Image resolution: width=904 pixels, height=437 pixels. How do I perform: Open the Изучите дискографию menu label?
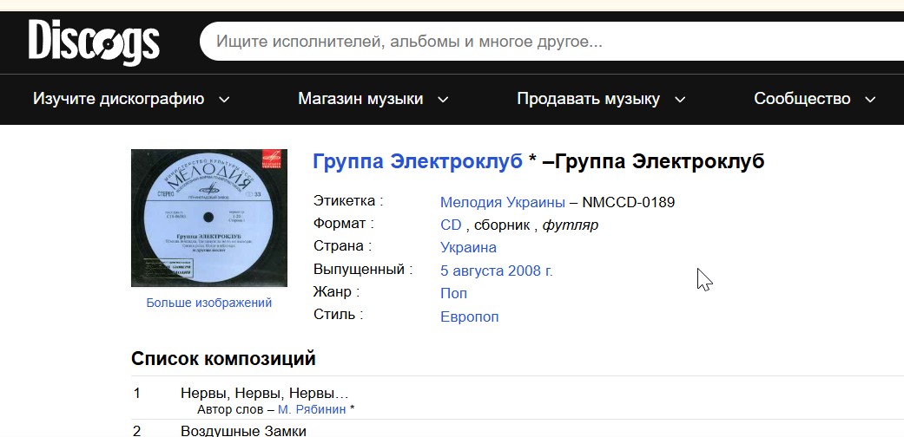click(x=119, y=99)
